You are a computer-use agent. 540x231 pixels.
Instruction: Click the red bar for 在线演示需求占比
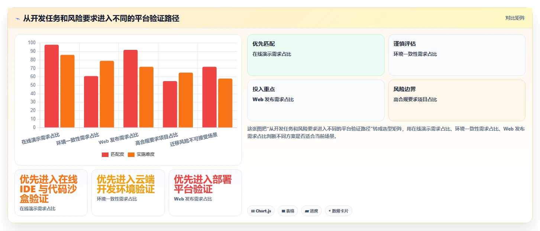[x=52, y=86]
